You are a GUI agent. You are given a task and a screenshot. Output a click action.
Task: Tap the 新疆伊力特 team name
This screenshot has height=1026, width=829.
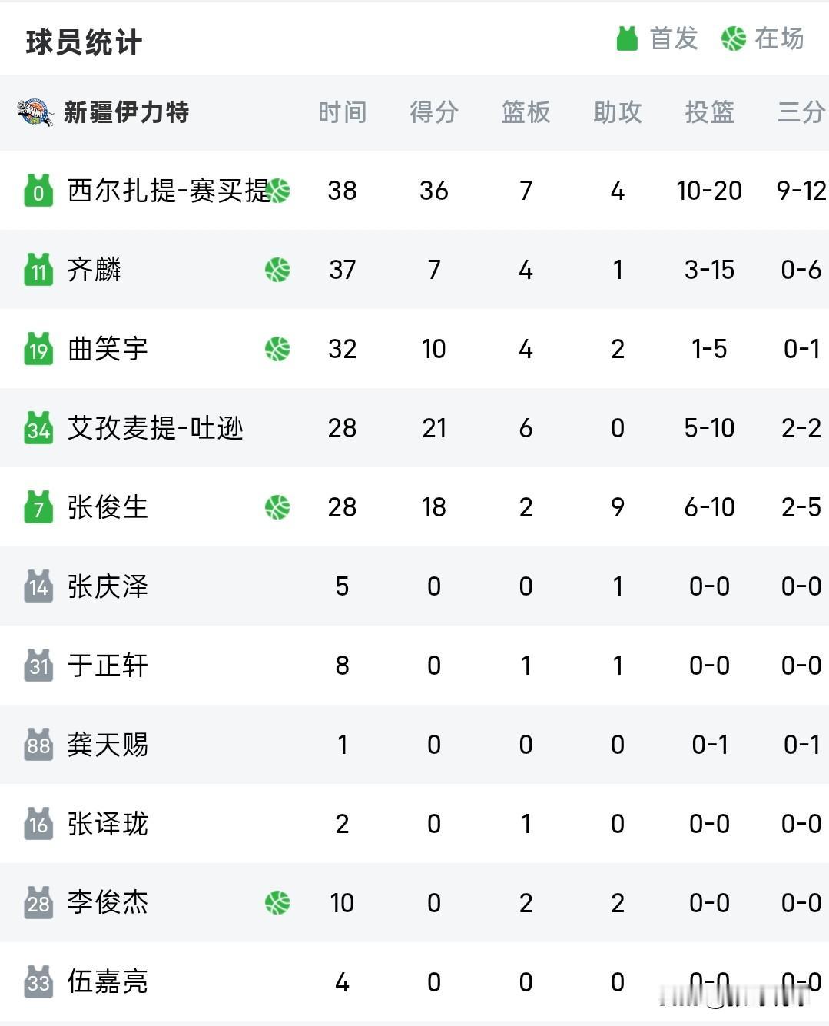(x=126, y=112)
